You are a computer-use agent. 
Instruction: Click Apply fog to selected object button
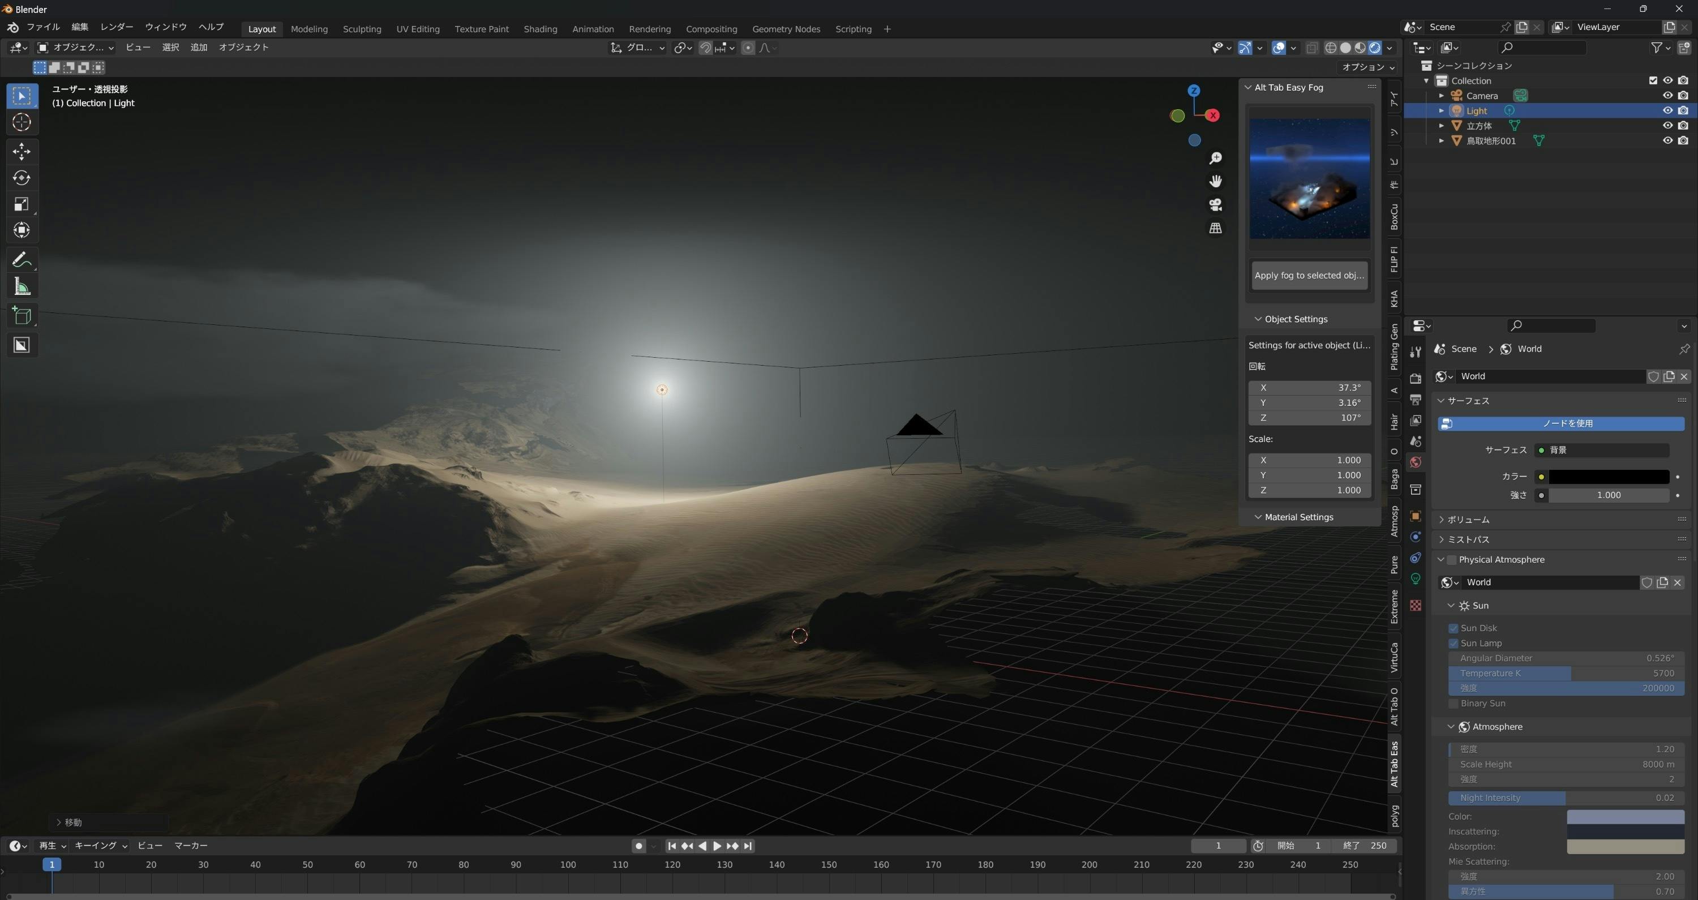coord(1309,276)
